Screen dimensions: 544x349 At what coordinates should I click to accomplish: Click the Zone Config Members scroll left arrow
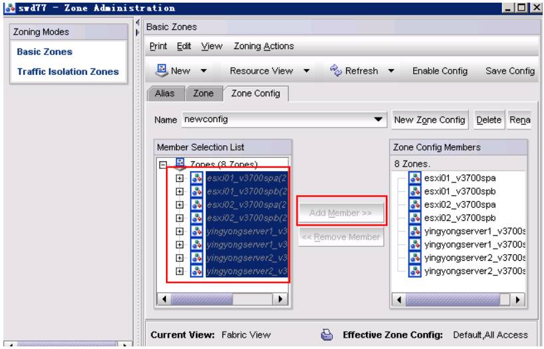(399, 299)
